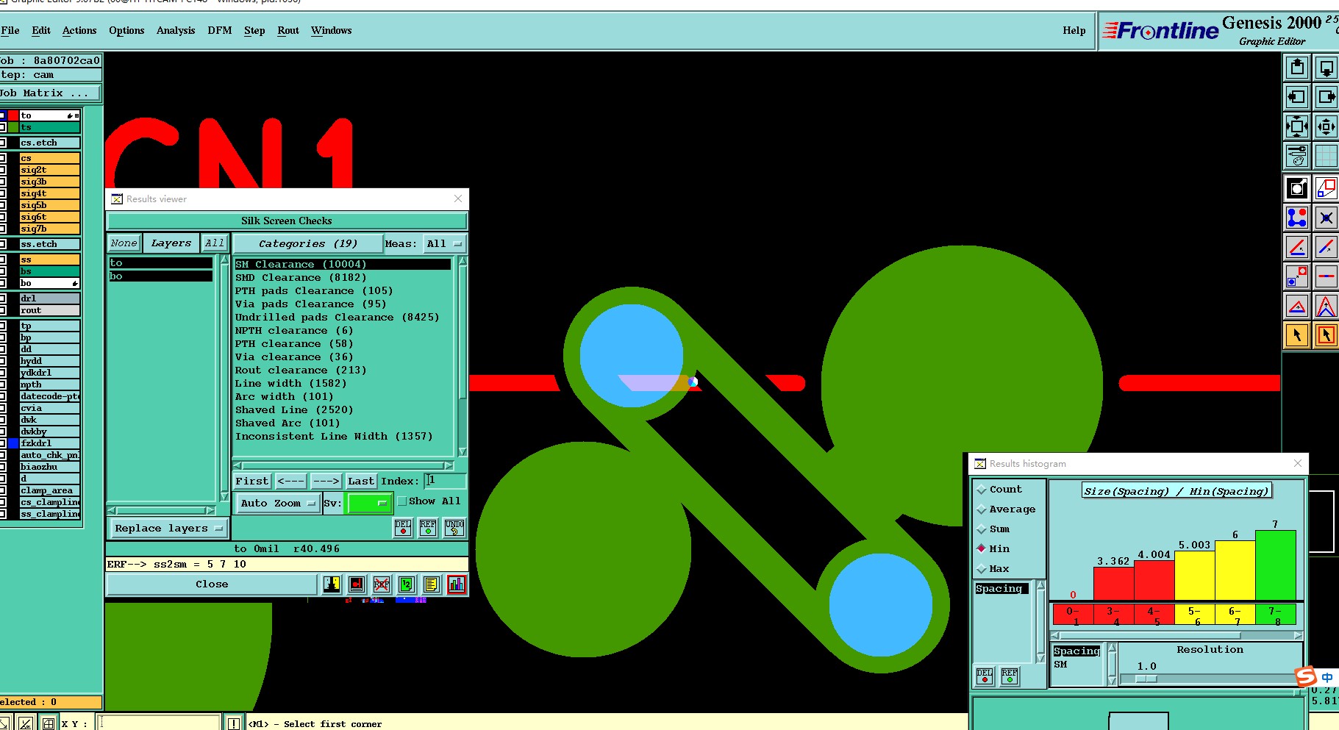Click the feature-to-feature snap icon with black background
The width and height of the screenshot is (1339, 730).
pos(1297,188)
